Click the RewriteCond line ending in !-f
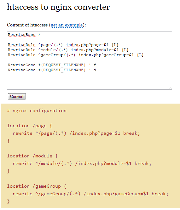Viewport: 180px width, 210px height. coord(52,65)
